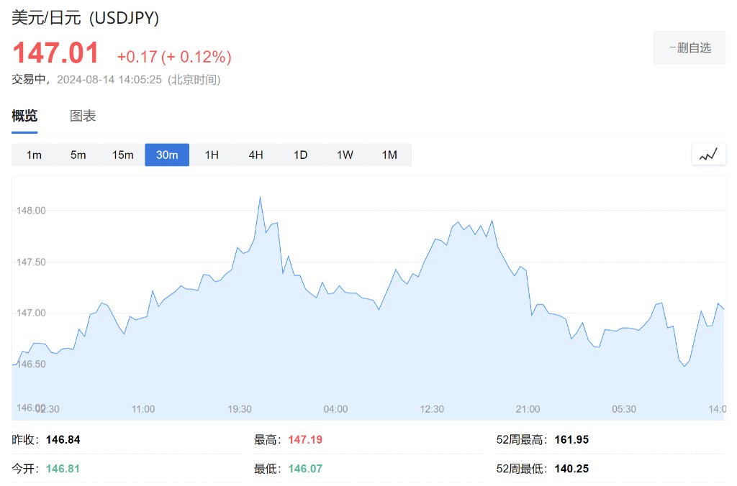Set chart interval to 1H
The width and height of the screenshot is (737, 486).
coord(212,155)
